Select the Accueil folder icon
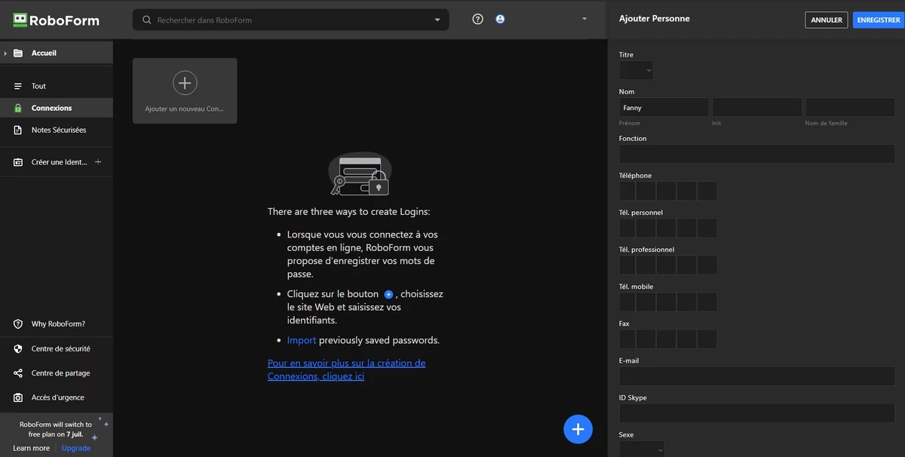 pos(18,53)
